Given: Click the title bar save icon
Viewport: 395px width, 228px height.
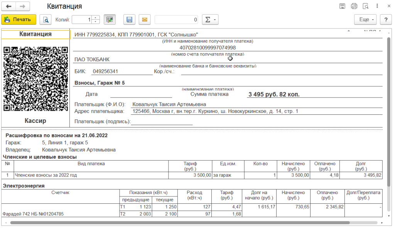Looking at the screenshot, I should point(342,6).
